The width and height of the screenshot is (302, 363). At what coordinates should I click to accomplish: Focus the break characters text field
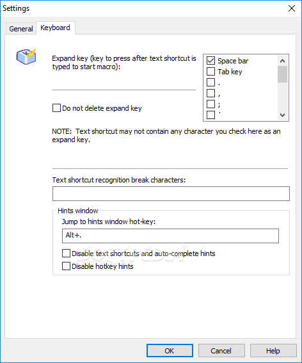click(171, 194)
